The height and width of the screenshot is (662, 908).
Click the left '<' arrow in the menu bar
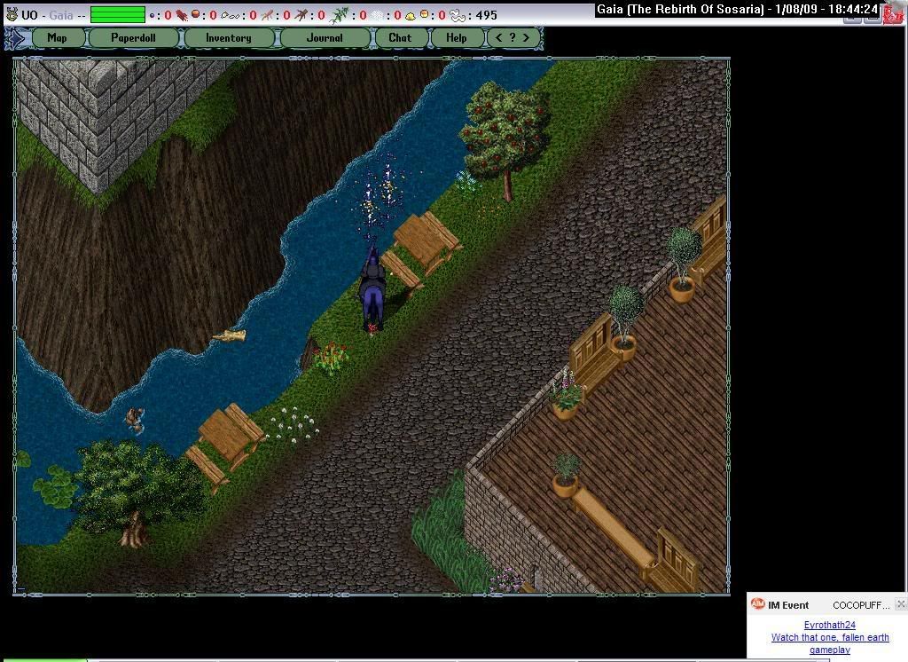[x=498, y=37]
